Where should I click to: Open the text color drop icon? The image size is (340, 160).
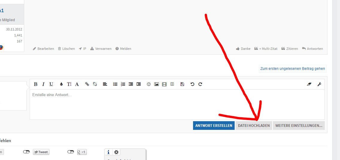point(61,84)
